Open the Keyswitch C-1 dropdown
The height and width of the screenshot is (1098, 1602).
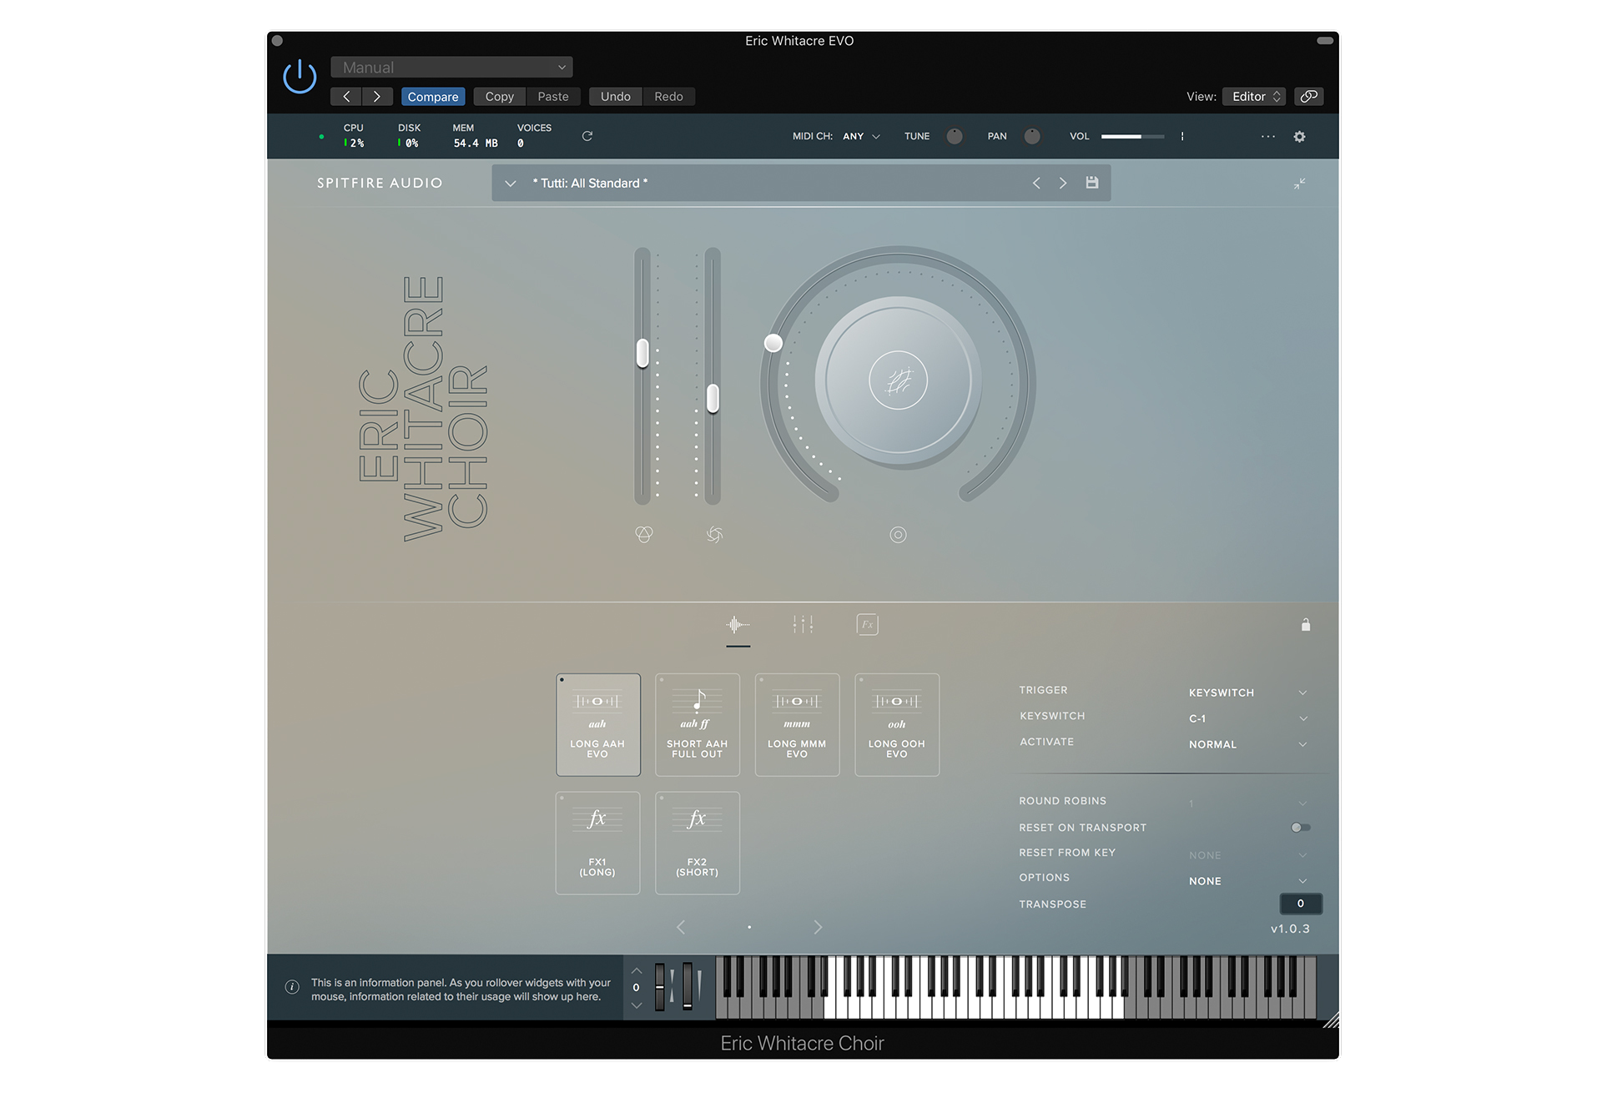pyautogui.click(x=1247, y=719)
